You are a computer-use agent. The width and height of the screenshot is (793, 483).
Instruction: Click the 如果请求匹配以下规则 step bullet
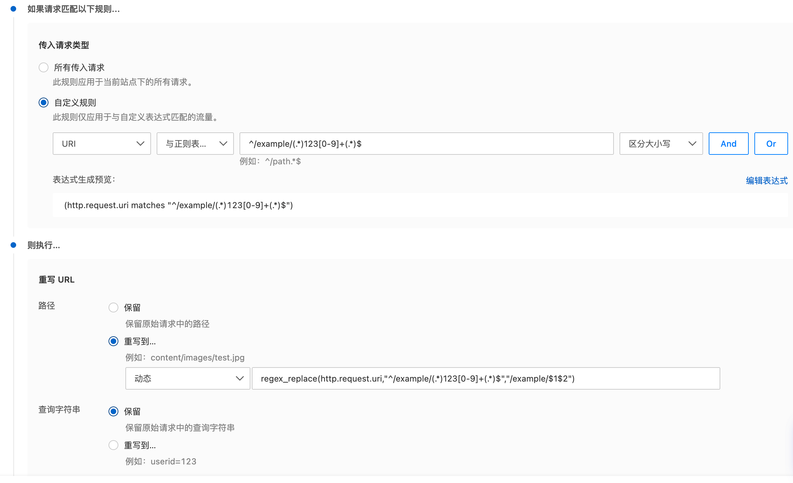click(x=13, y=9)
